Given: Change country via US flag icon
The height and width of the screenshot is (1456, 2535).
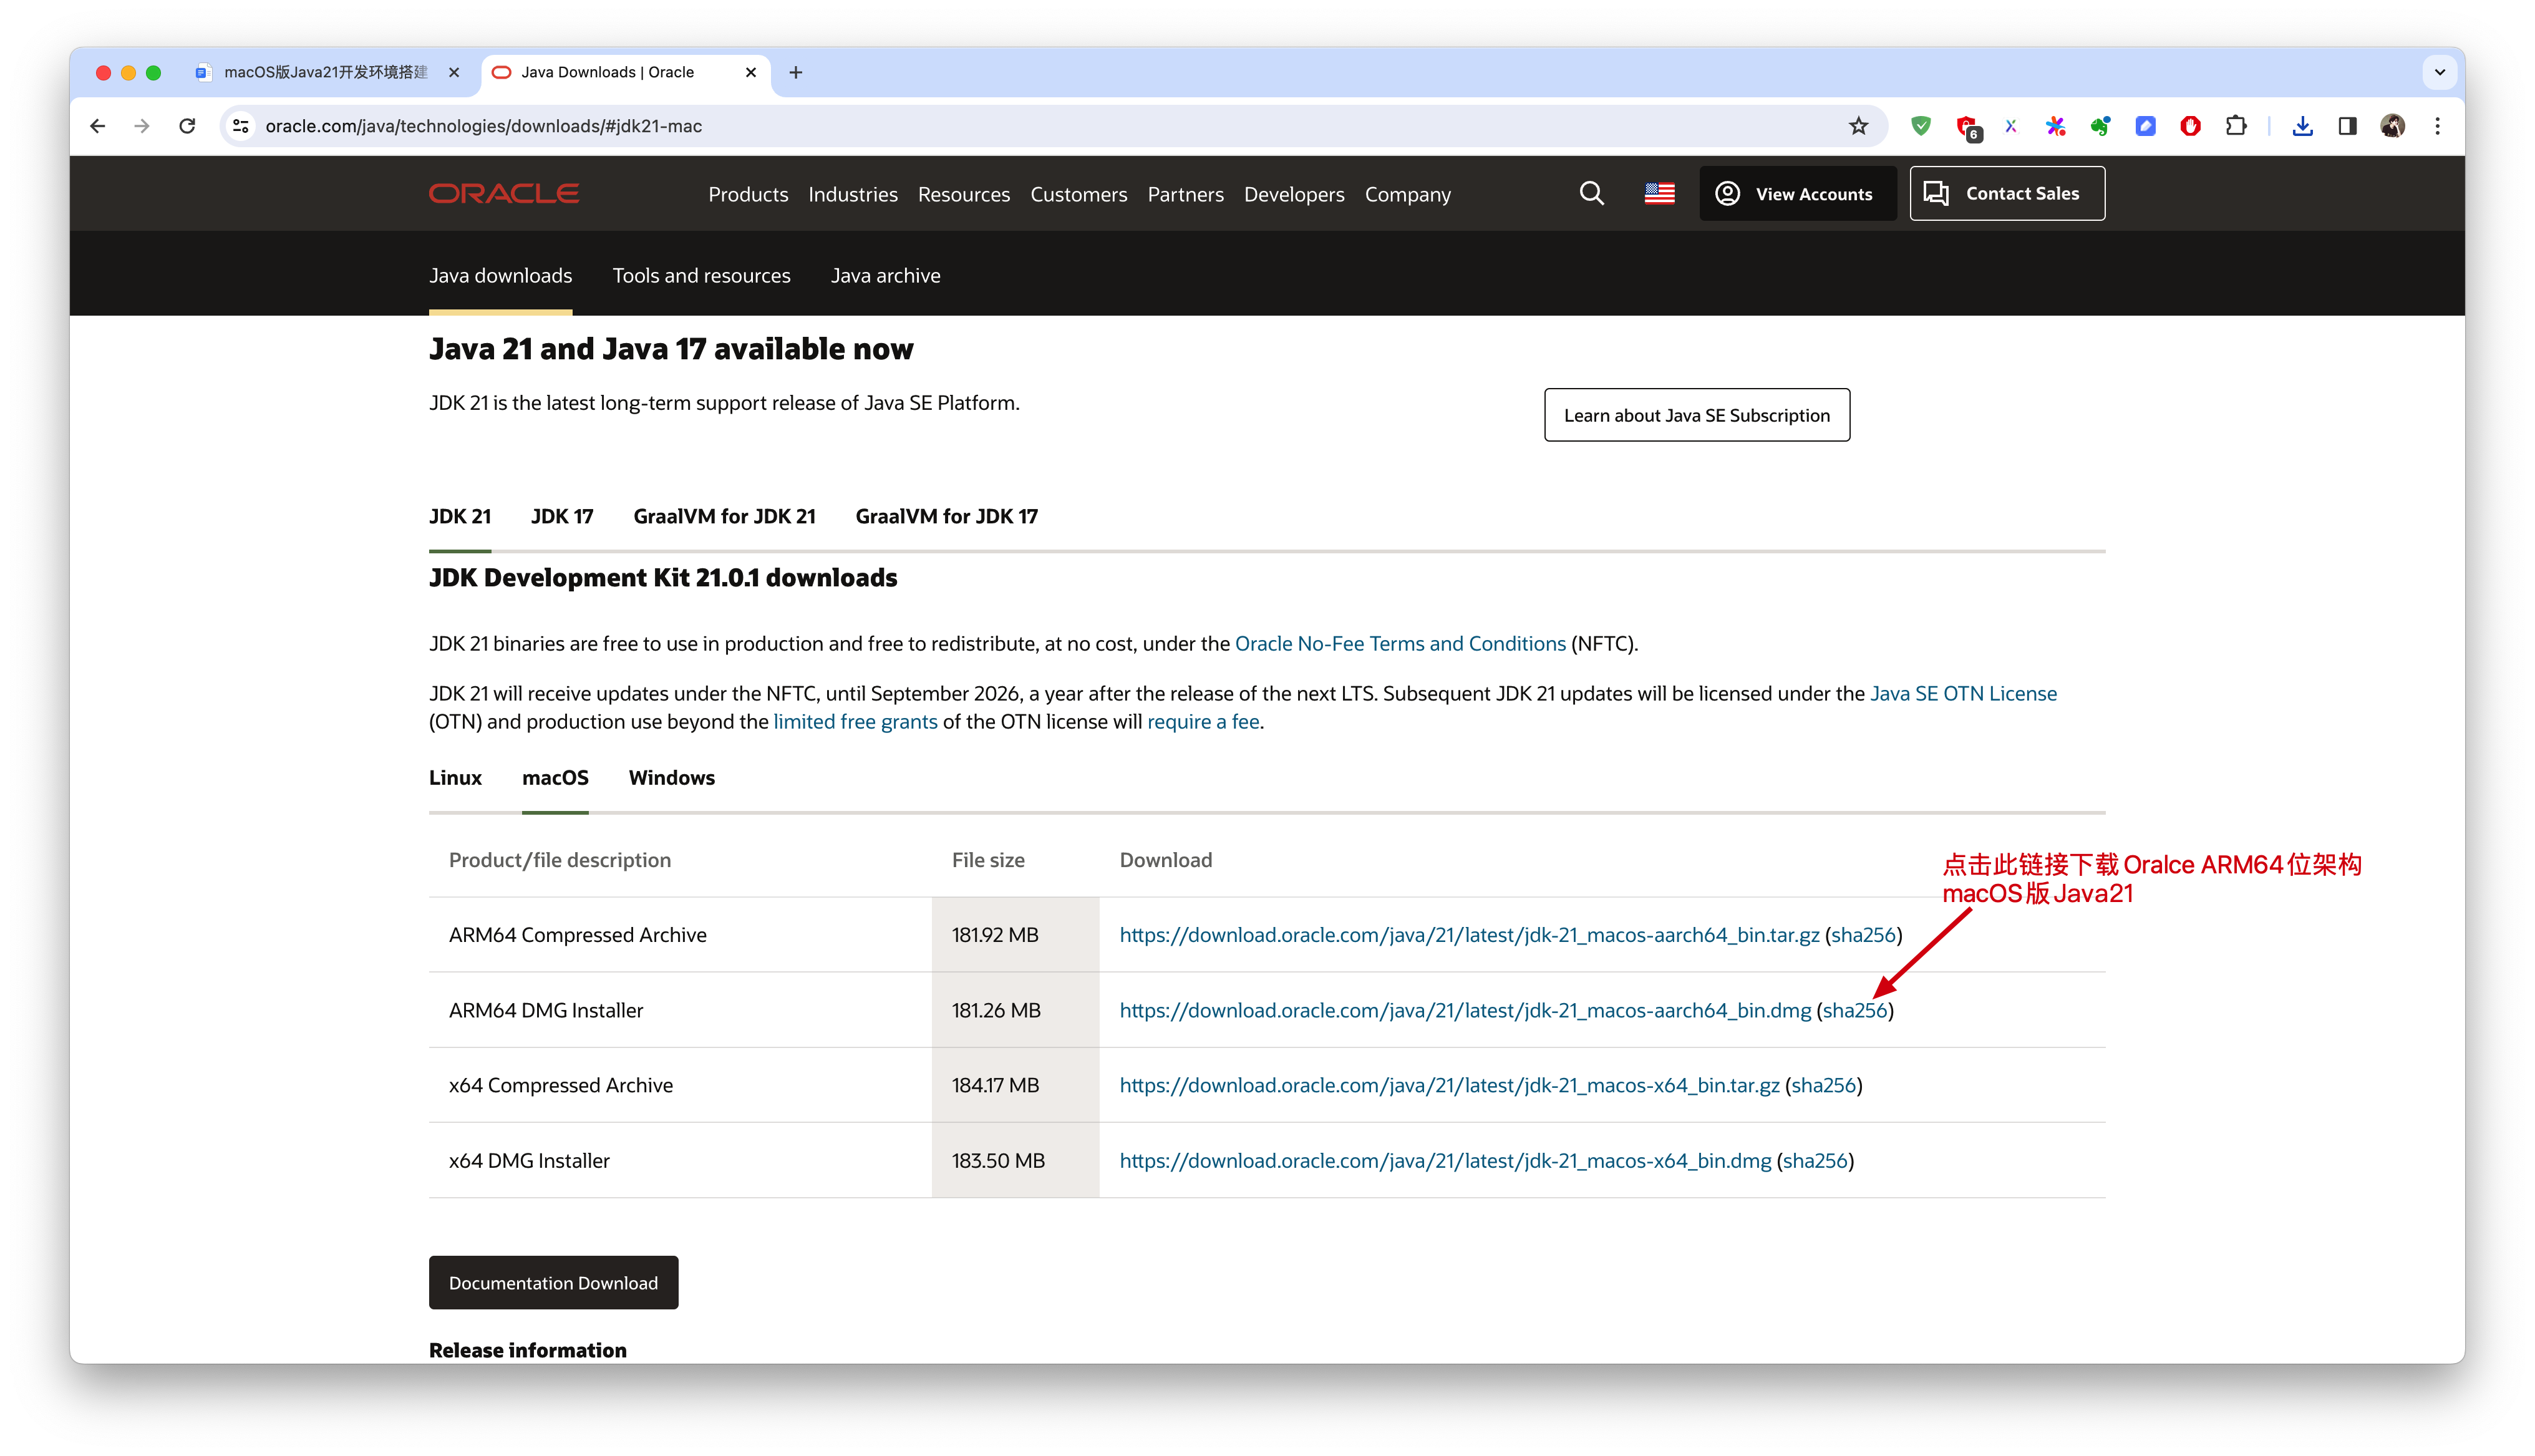Looking at the screenshot, I should 1659,193.
